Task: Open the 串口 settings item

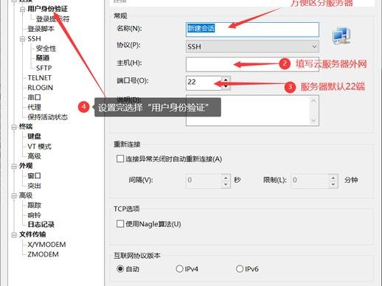Action: tap(34, 97)
